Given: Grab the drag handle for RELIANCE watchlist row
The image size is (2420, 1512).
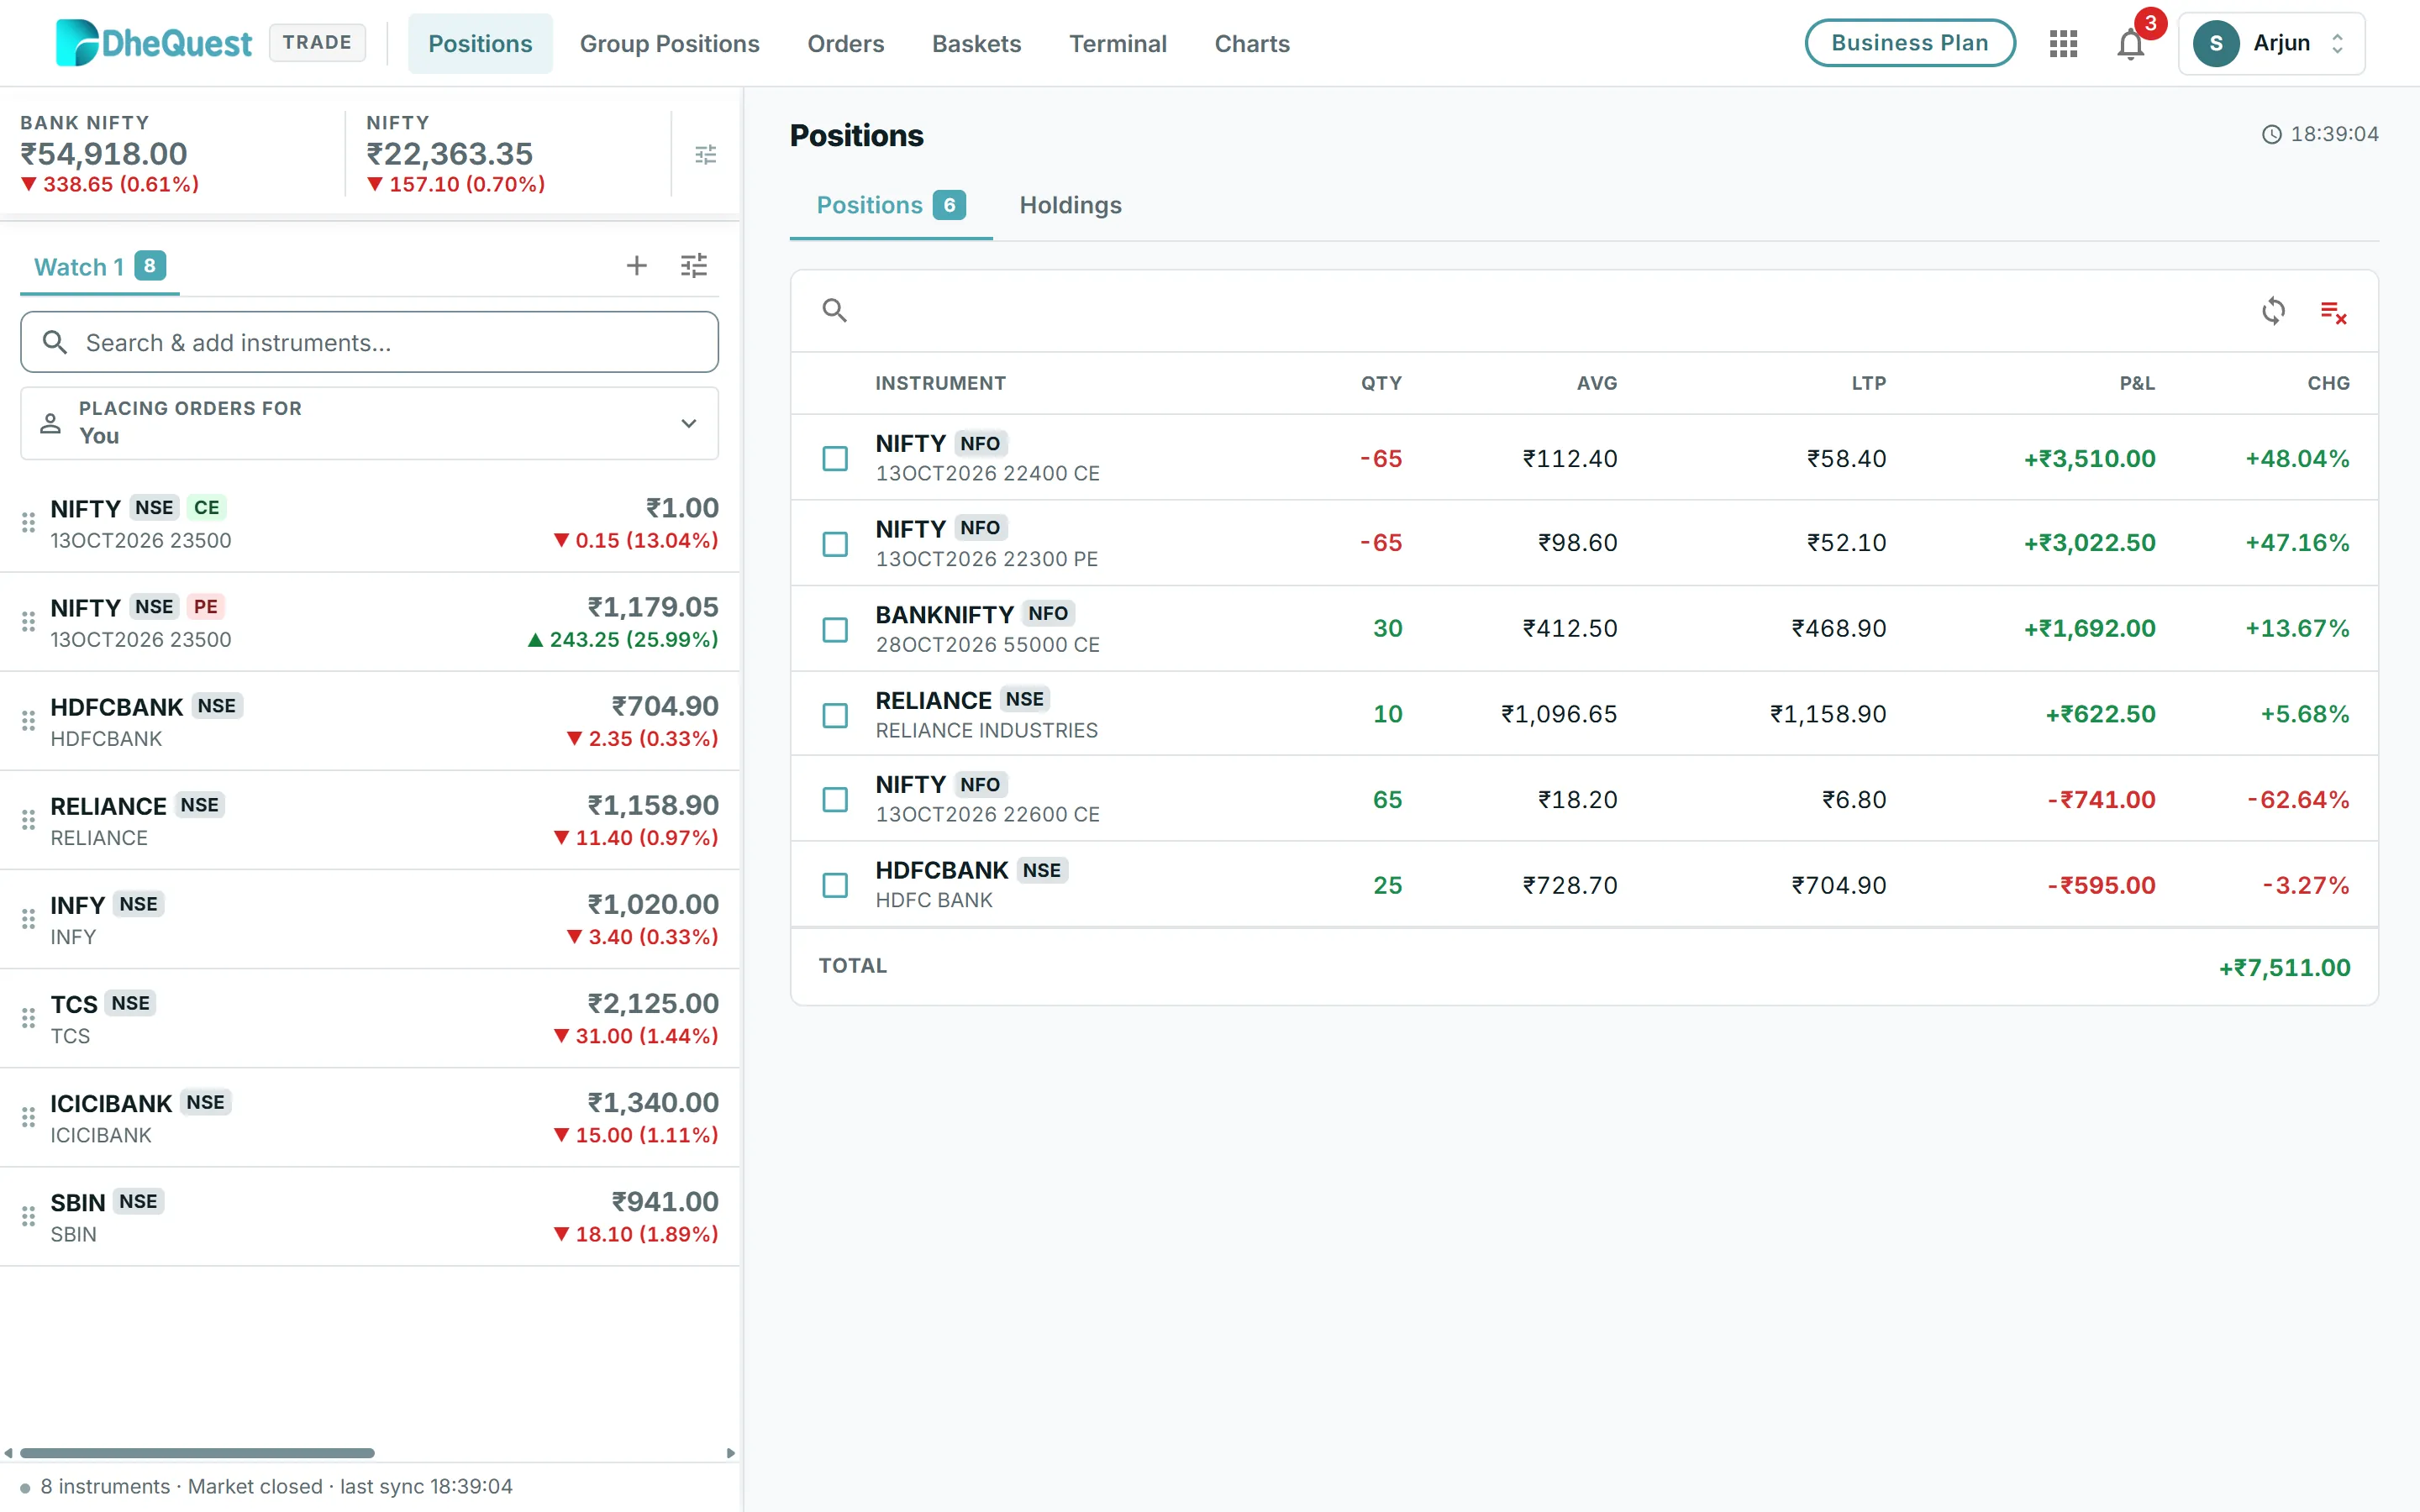Looking at the screenshot, I should coord(29,820).
